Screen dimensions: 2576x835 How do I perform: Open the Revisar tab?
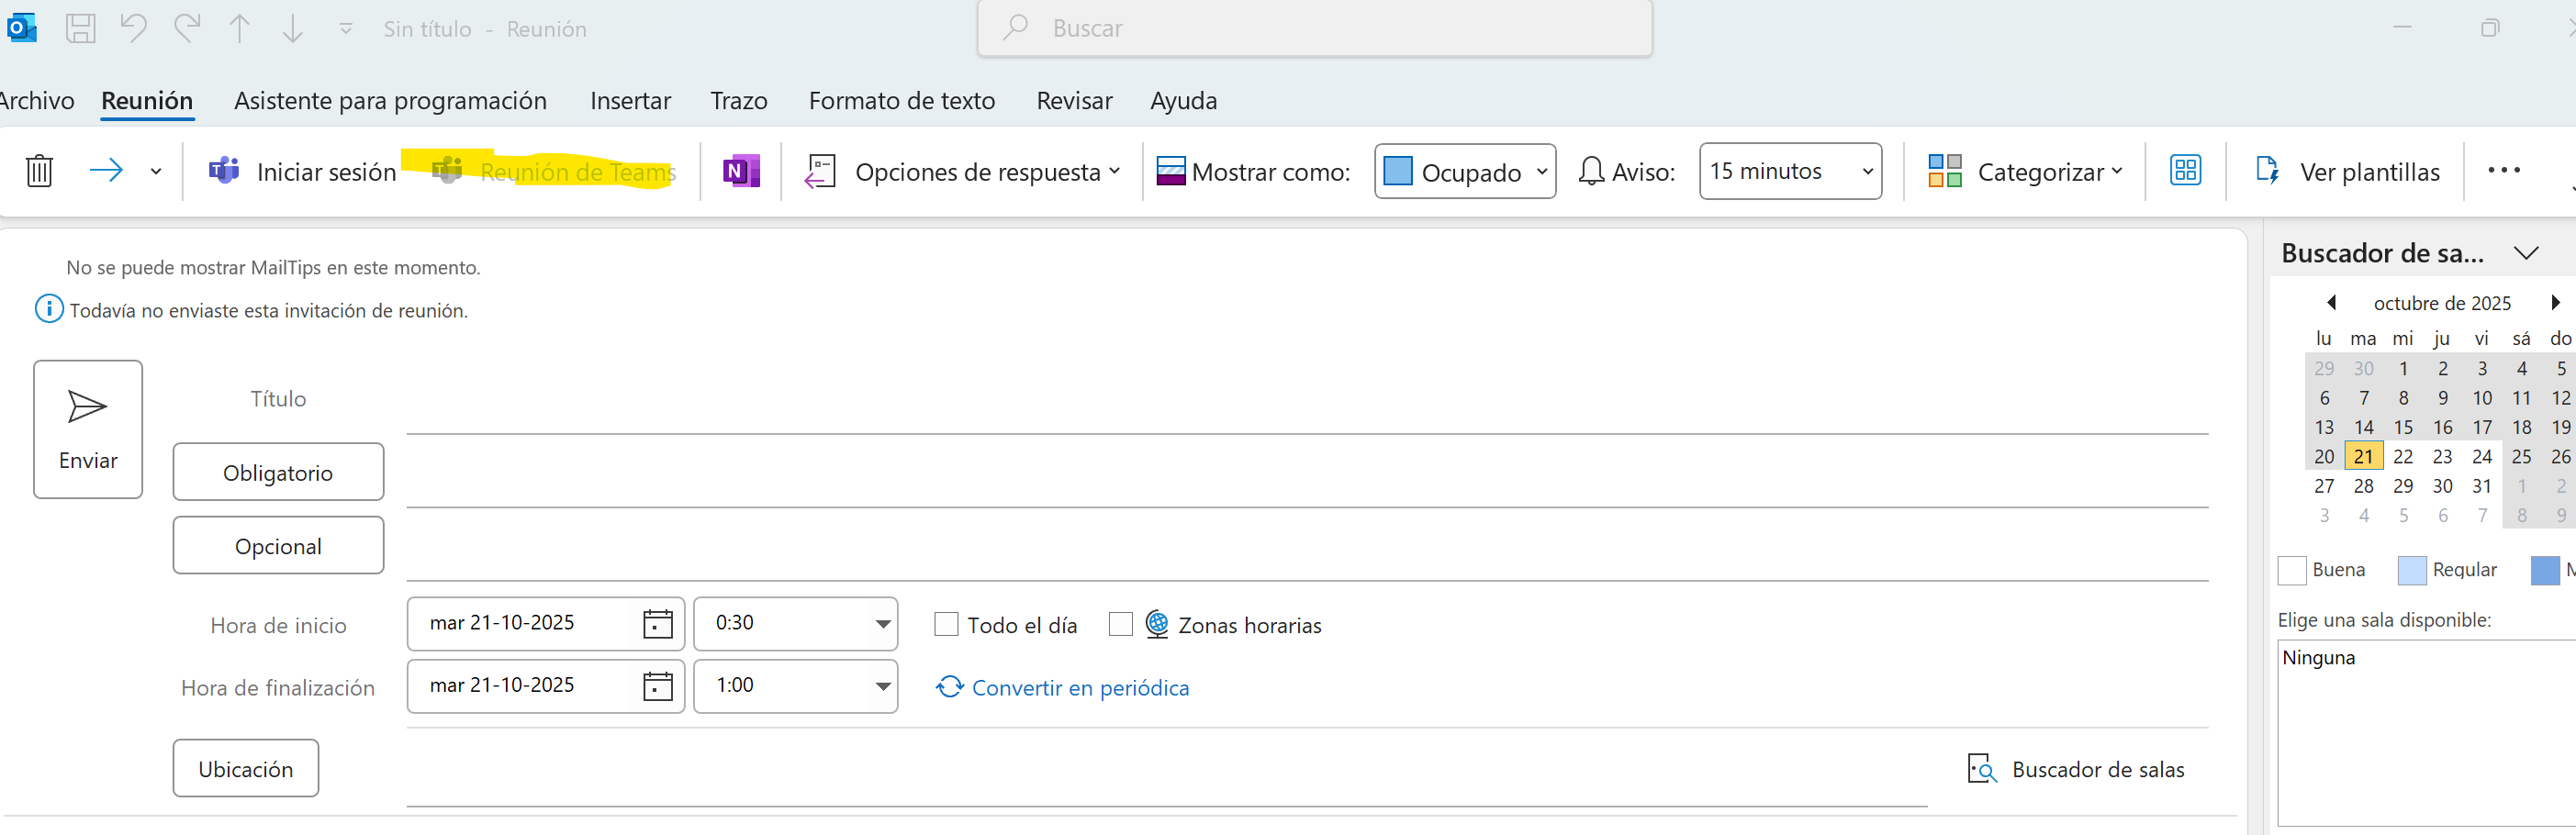point(1074,100)
